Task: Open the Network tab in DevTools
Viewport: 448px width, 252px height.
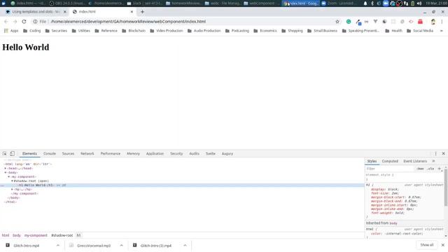Action: click(87, 154)
